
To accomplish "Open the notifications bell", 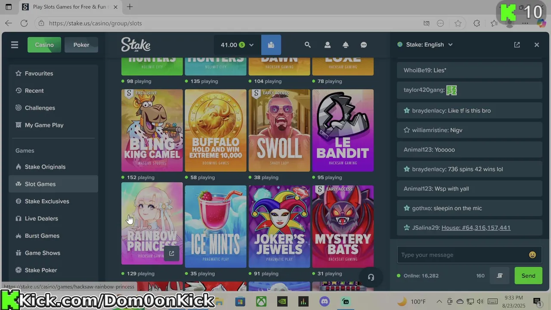I will [x=346, y=45].
